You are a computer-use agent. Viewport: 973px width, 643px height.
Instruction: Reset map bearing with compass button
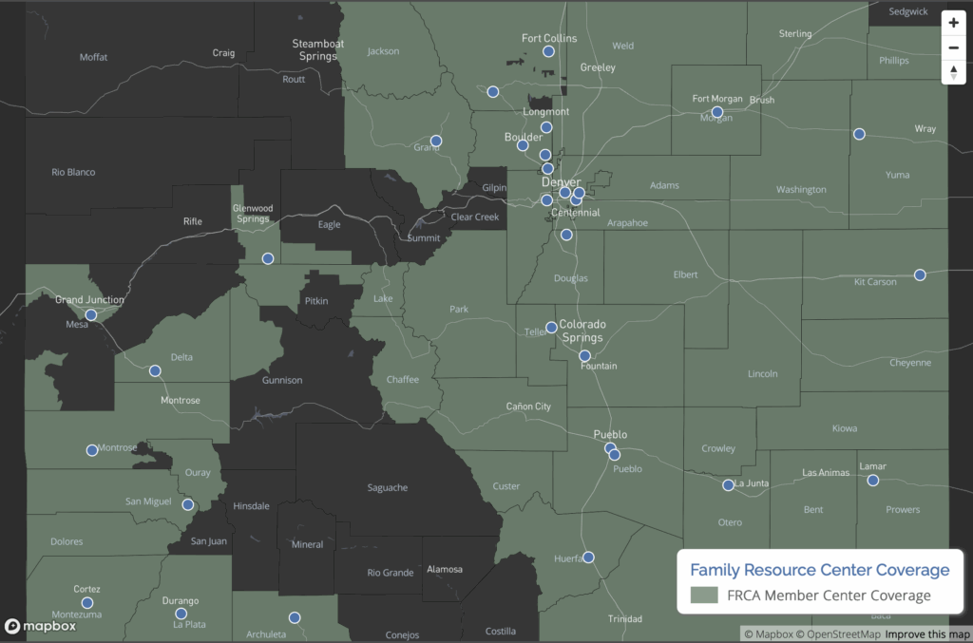click(953, 72)
